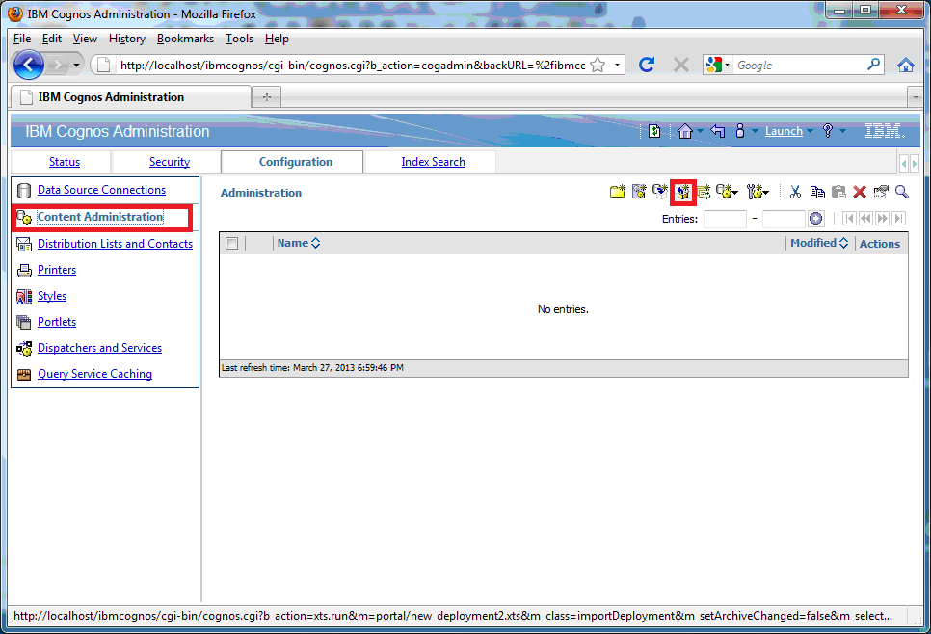Go to last page of entries
The image size is (931, 634).
coord(899,219)
